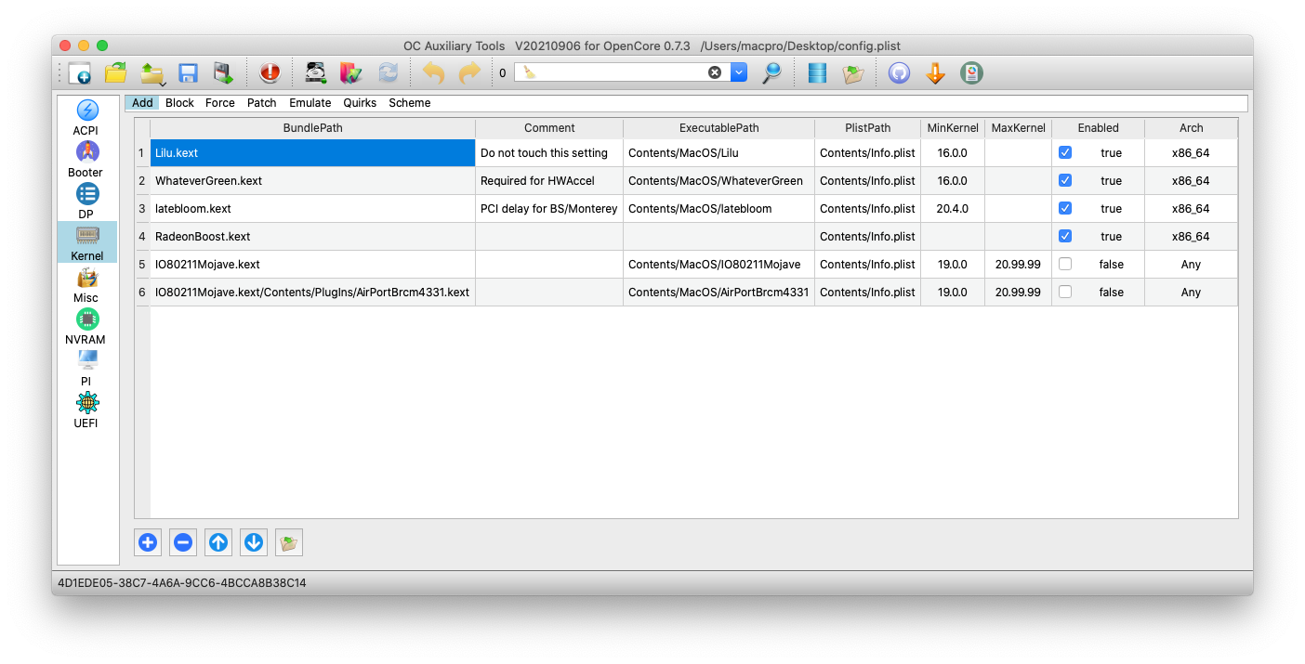Open the DP section in sidebar
The image size is (1305, 664).
86,202
